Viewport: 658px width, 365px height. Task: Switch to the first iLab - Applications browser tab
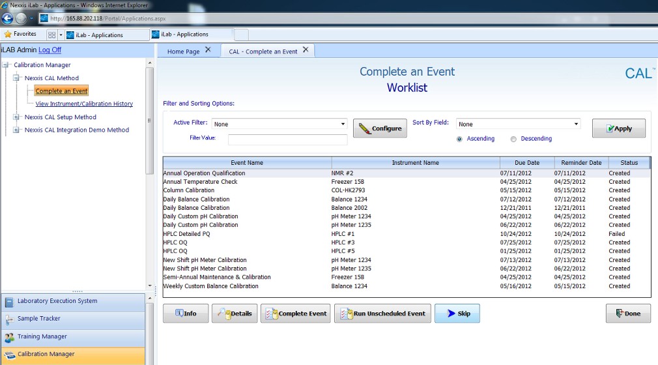[107, 35]
